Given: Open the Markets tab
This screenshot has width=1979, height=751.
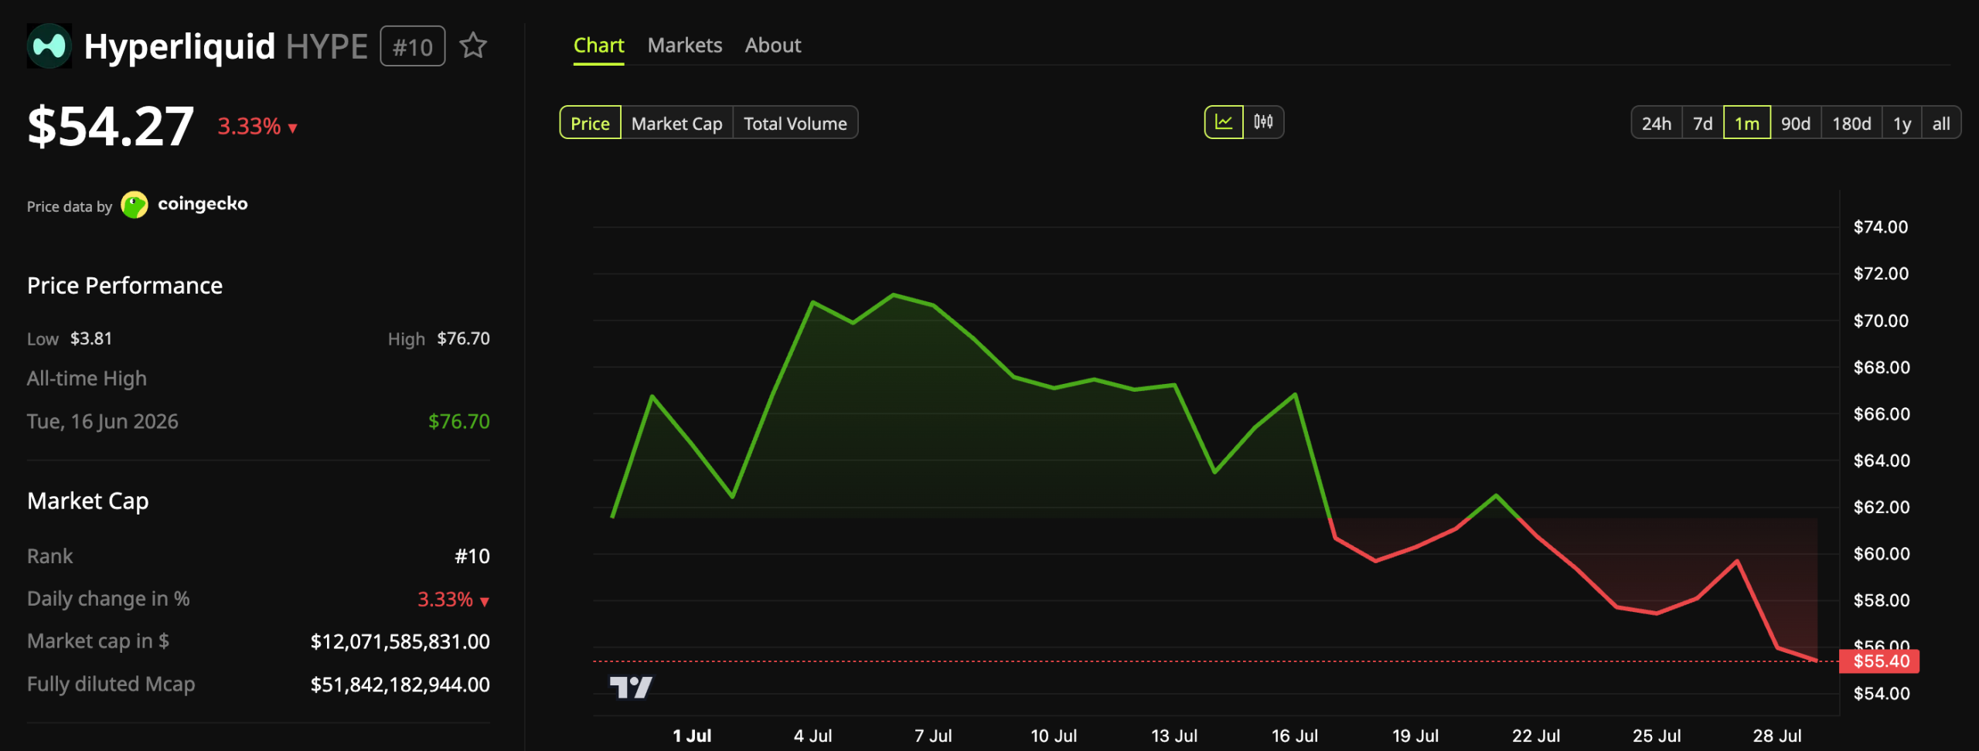Looking at the screenshot, I should [685, 46].
